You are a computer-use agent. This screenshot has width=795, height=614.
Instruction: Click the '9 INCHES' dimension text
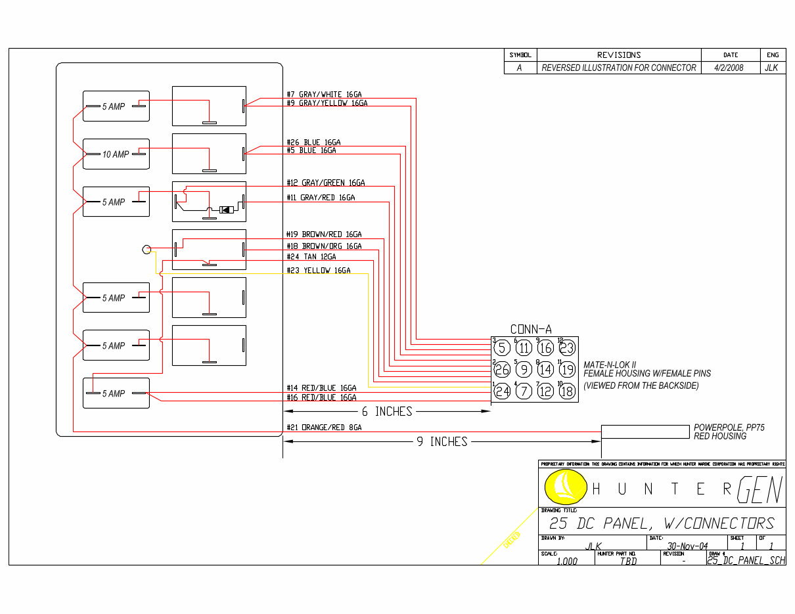point(442,442)
